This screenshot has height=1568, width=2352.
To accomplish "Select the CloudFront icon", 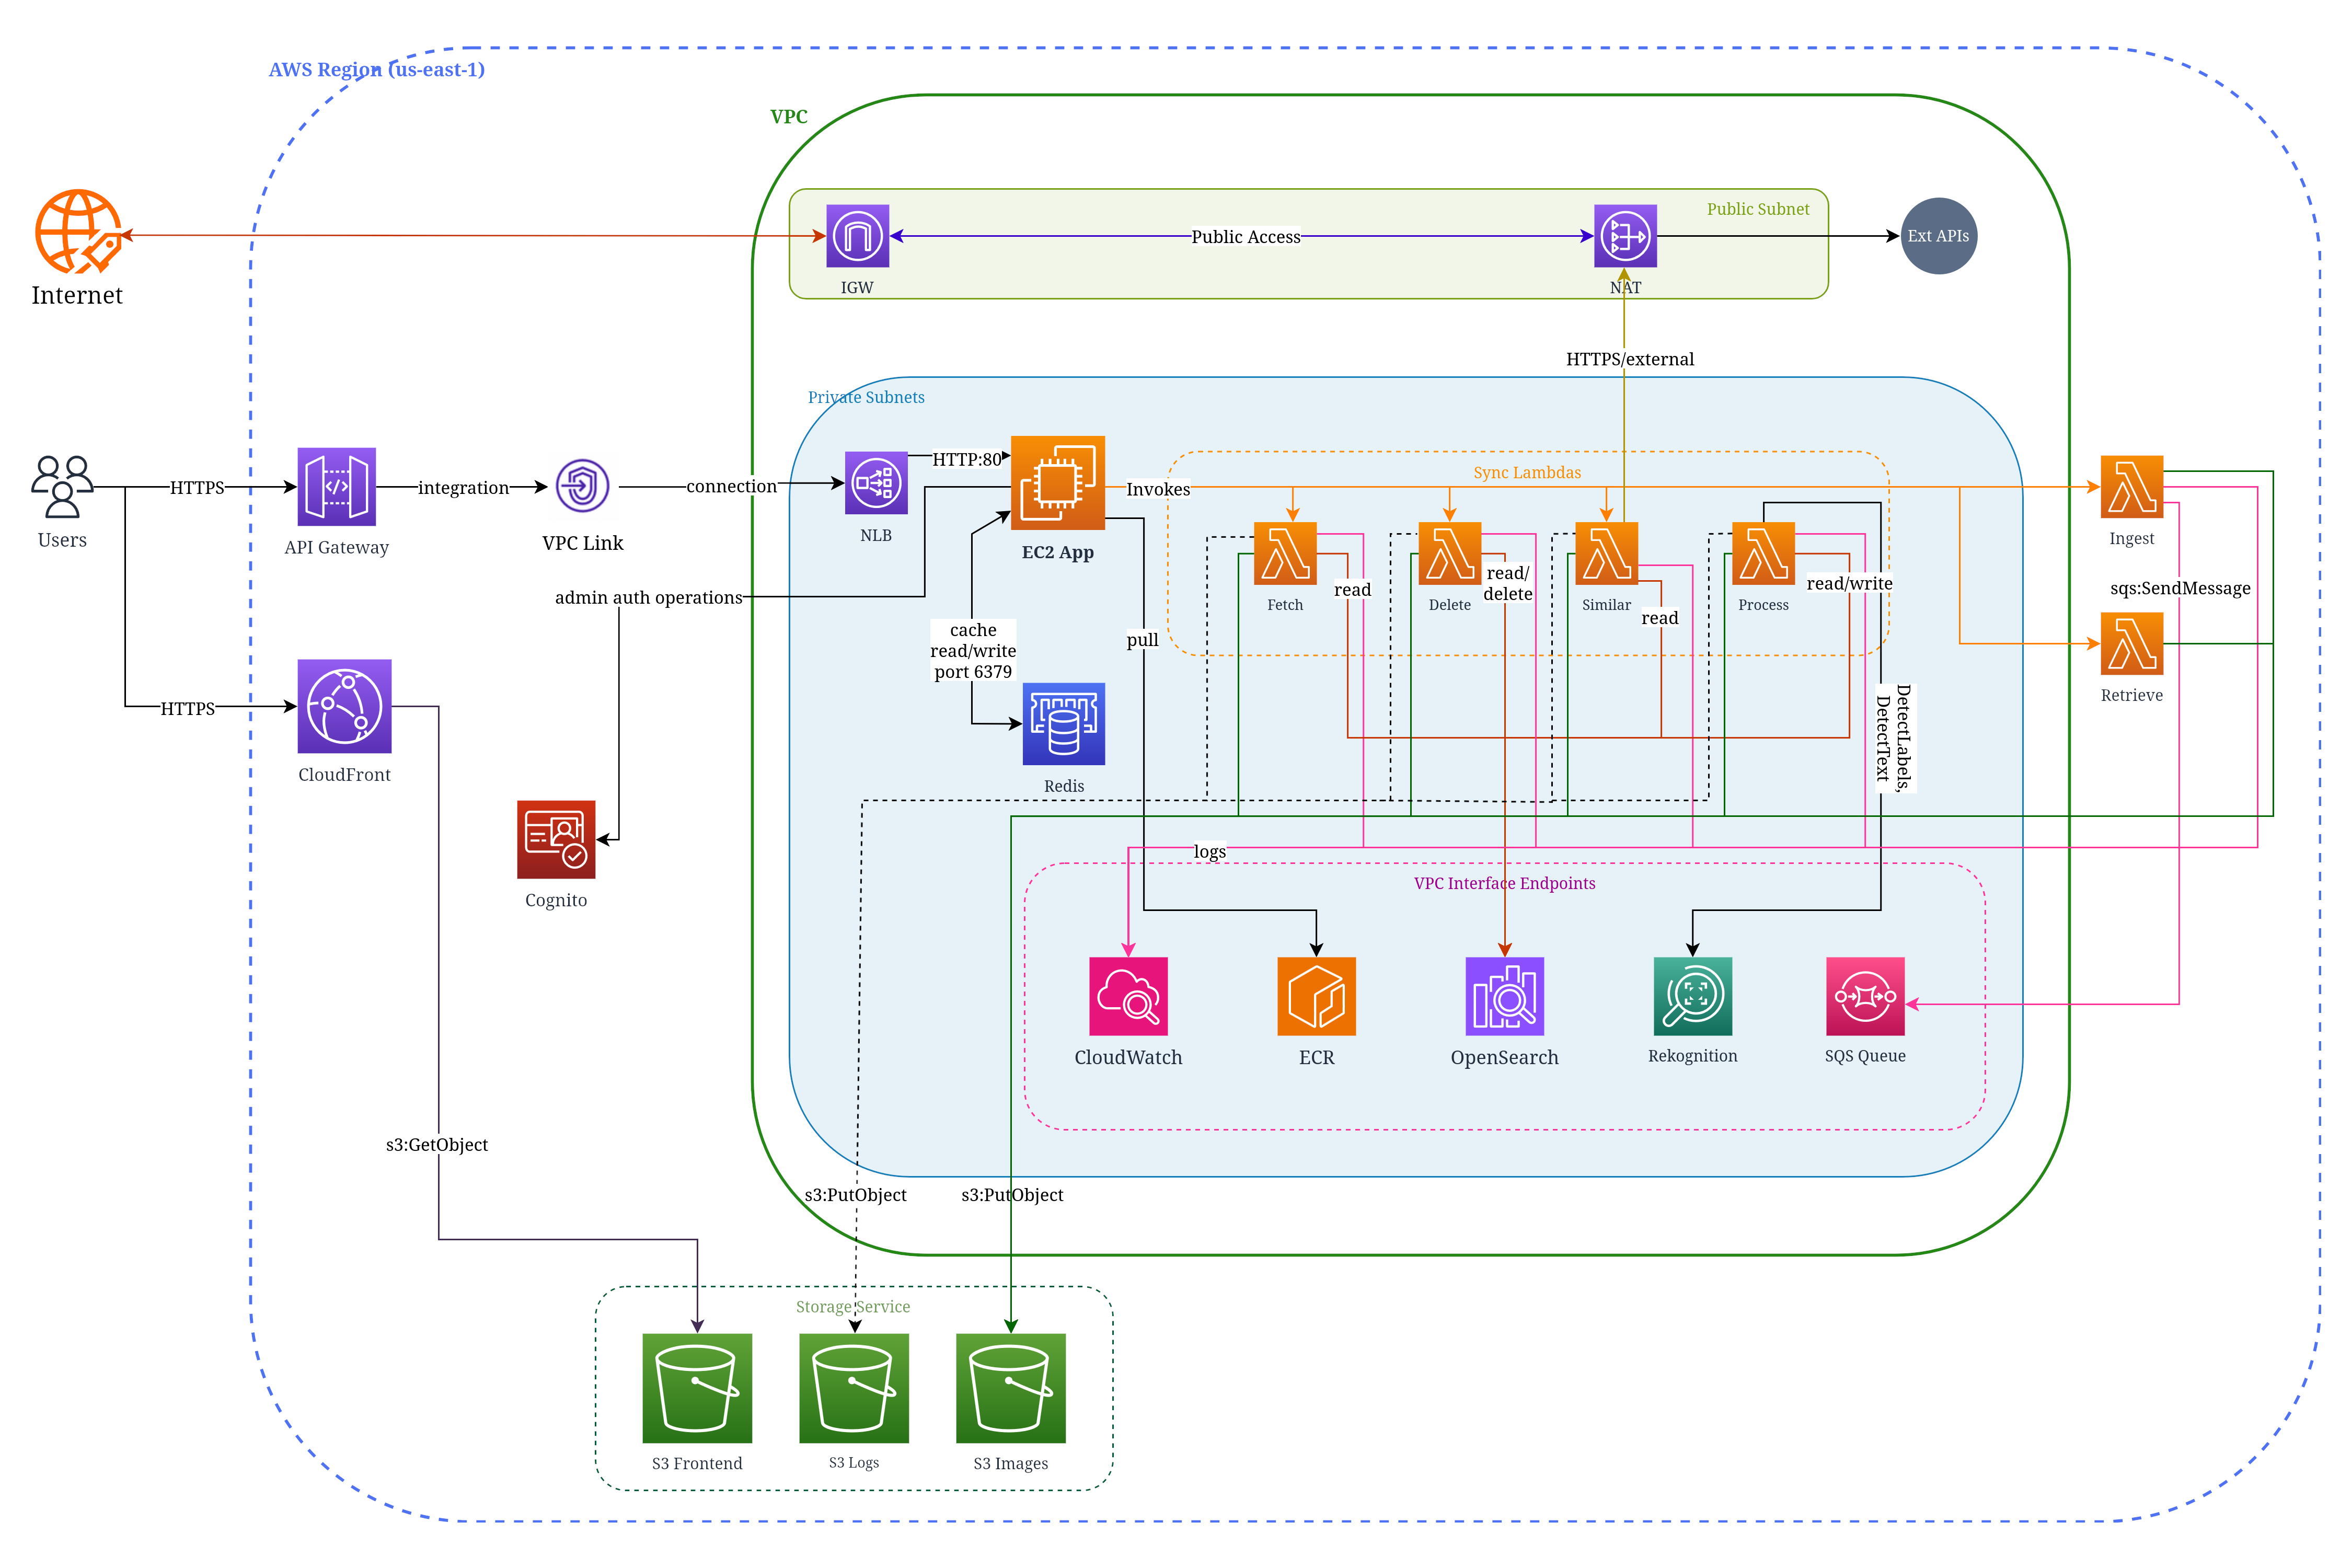I will (344, 706).
